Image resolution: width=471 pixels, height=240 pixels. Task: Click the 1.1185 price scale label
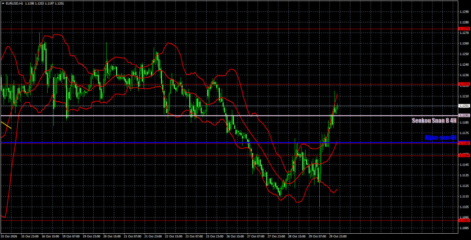tap(464, 123)
